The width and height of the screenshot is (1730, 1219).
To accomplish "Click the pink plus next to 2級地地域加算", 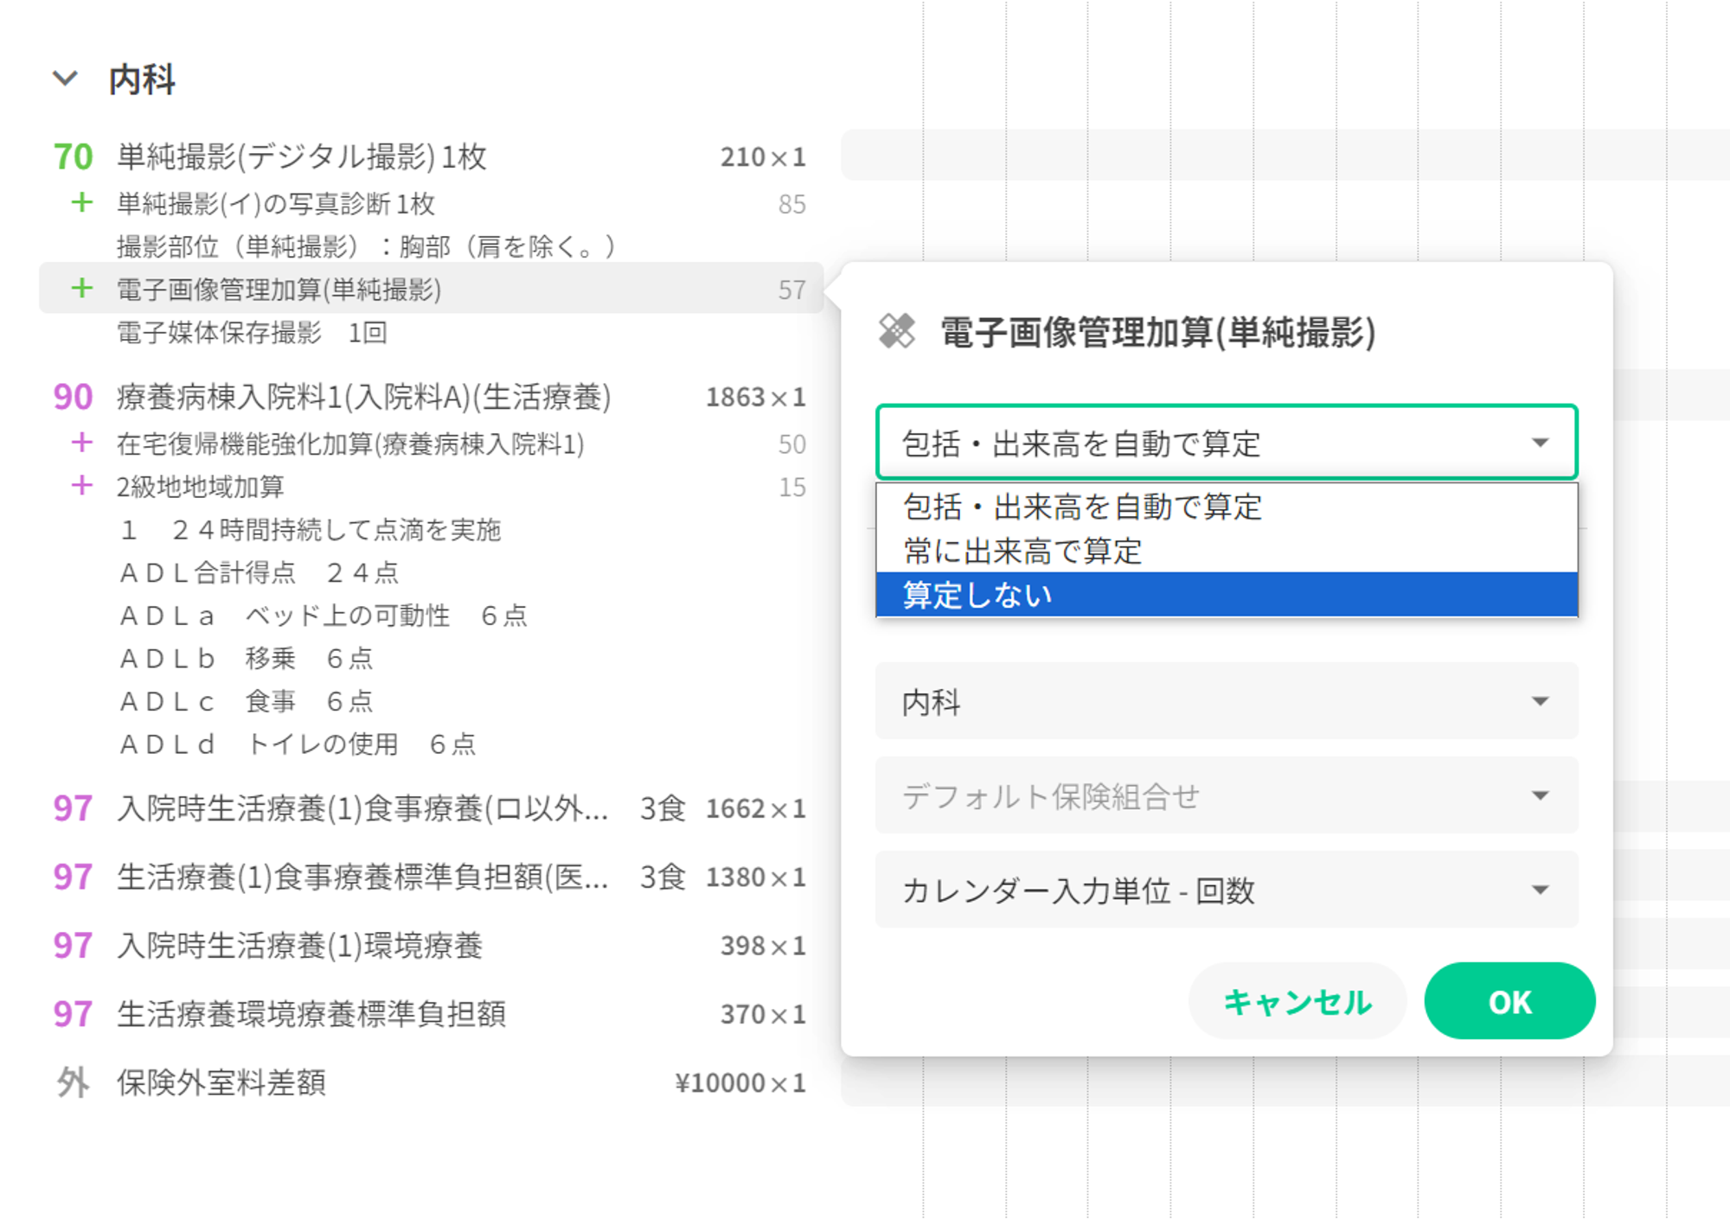I will pyautogui.click(x=81, y=486).
